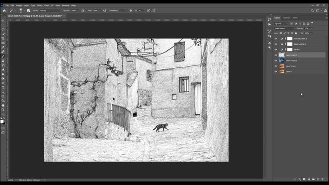Hide the Levels 1 adjustment layer

tap(276, 49)
